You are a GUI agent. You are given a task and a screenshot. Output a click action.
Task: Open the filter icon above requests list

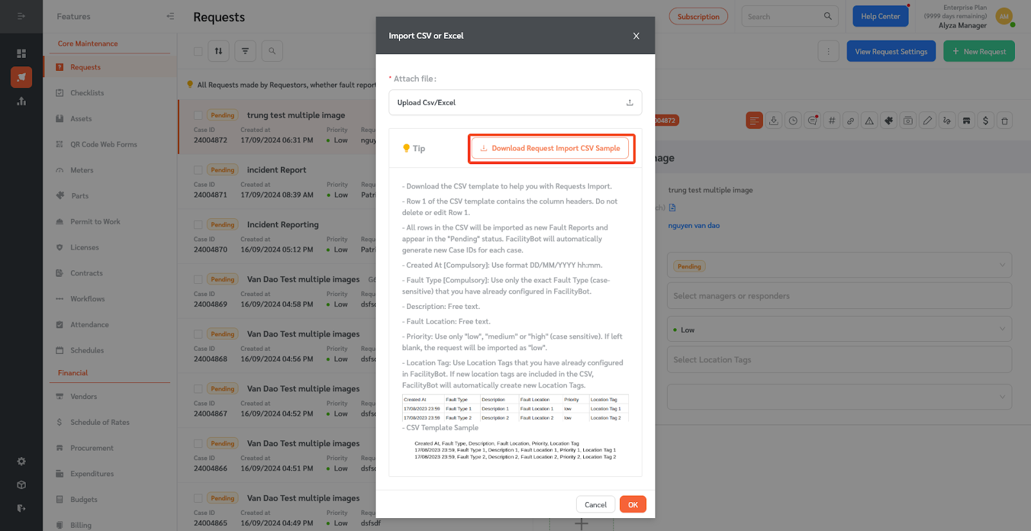pyautogui.click(x=246, y=51)
